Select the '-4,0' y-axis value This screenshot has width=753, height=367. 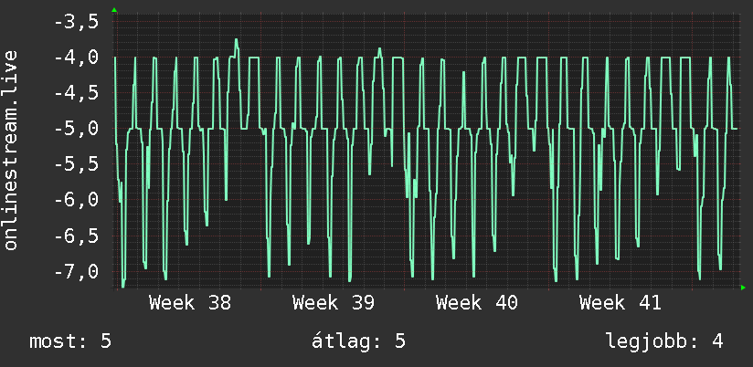pos(77,58)
